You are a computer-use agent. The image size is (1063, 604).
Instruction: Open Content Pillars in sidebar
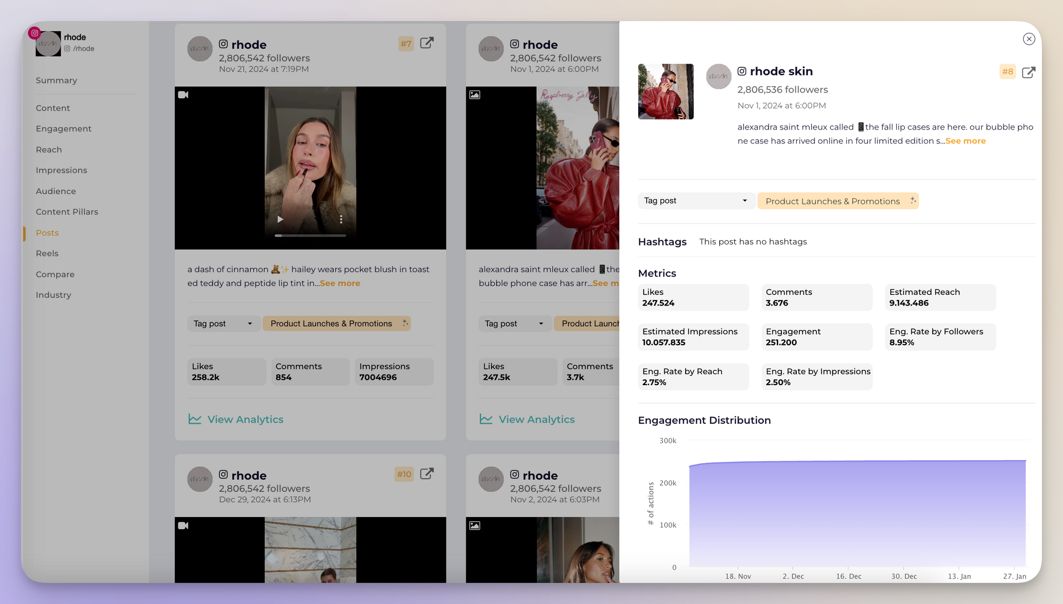point(67,211)
